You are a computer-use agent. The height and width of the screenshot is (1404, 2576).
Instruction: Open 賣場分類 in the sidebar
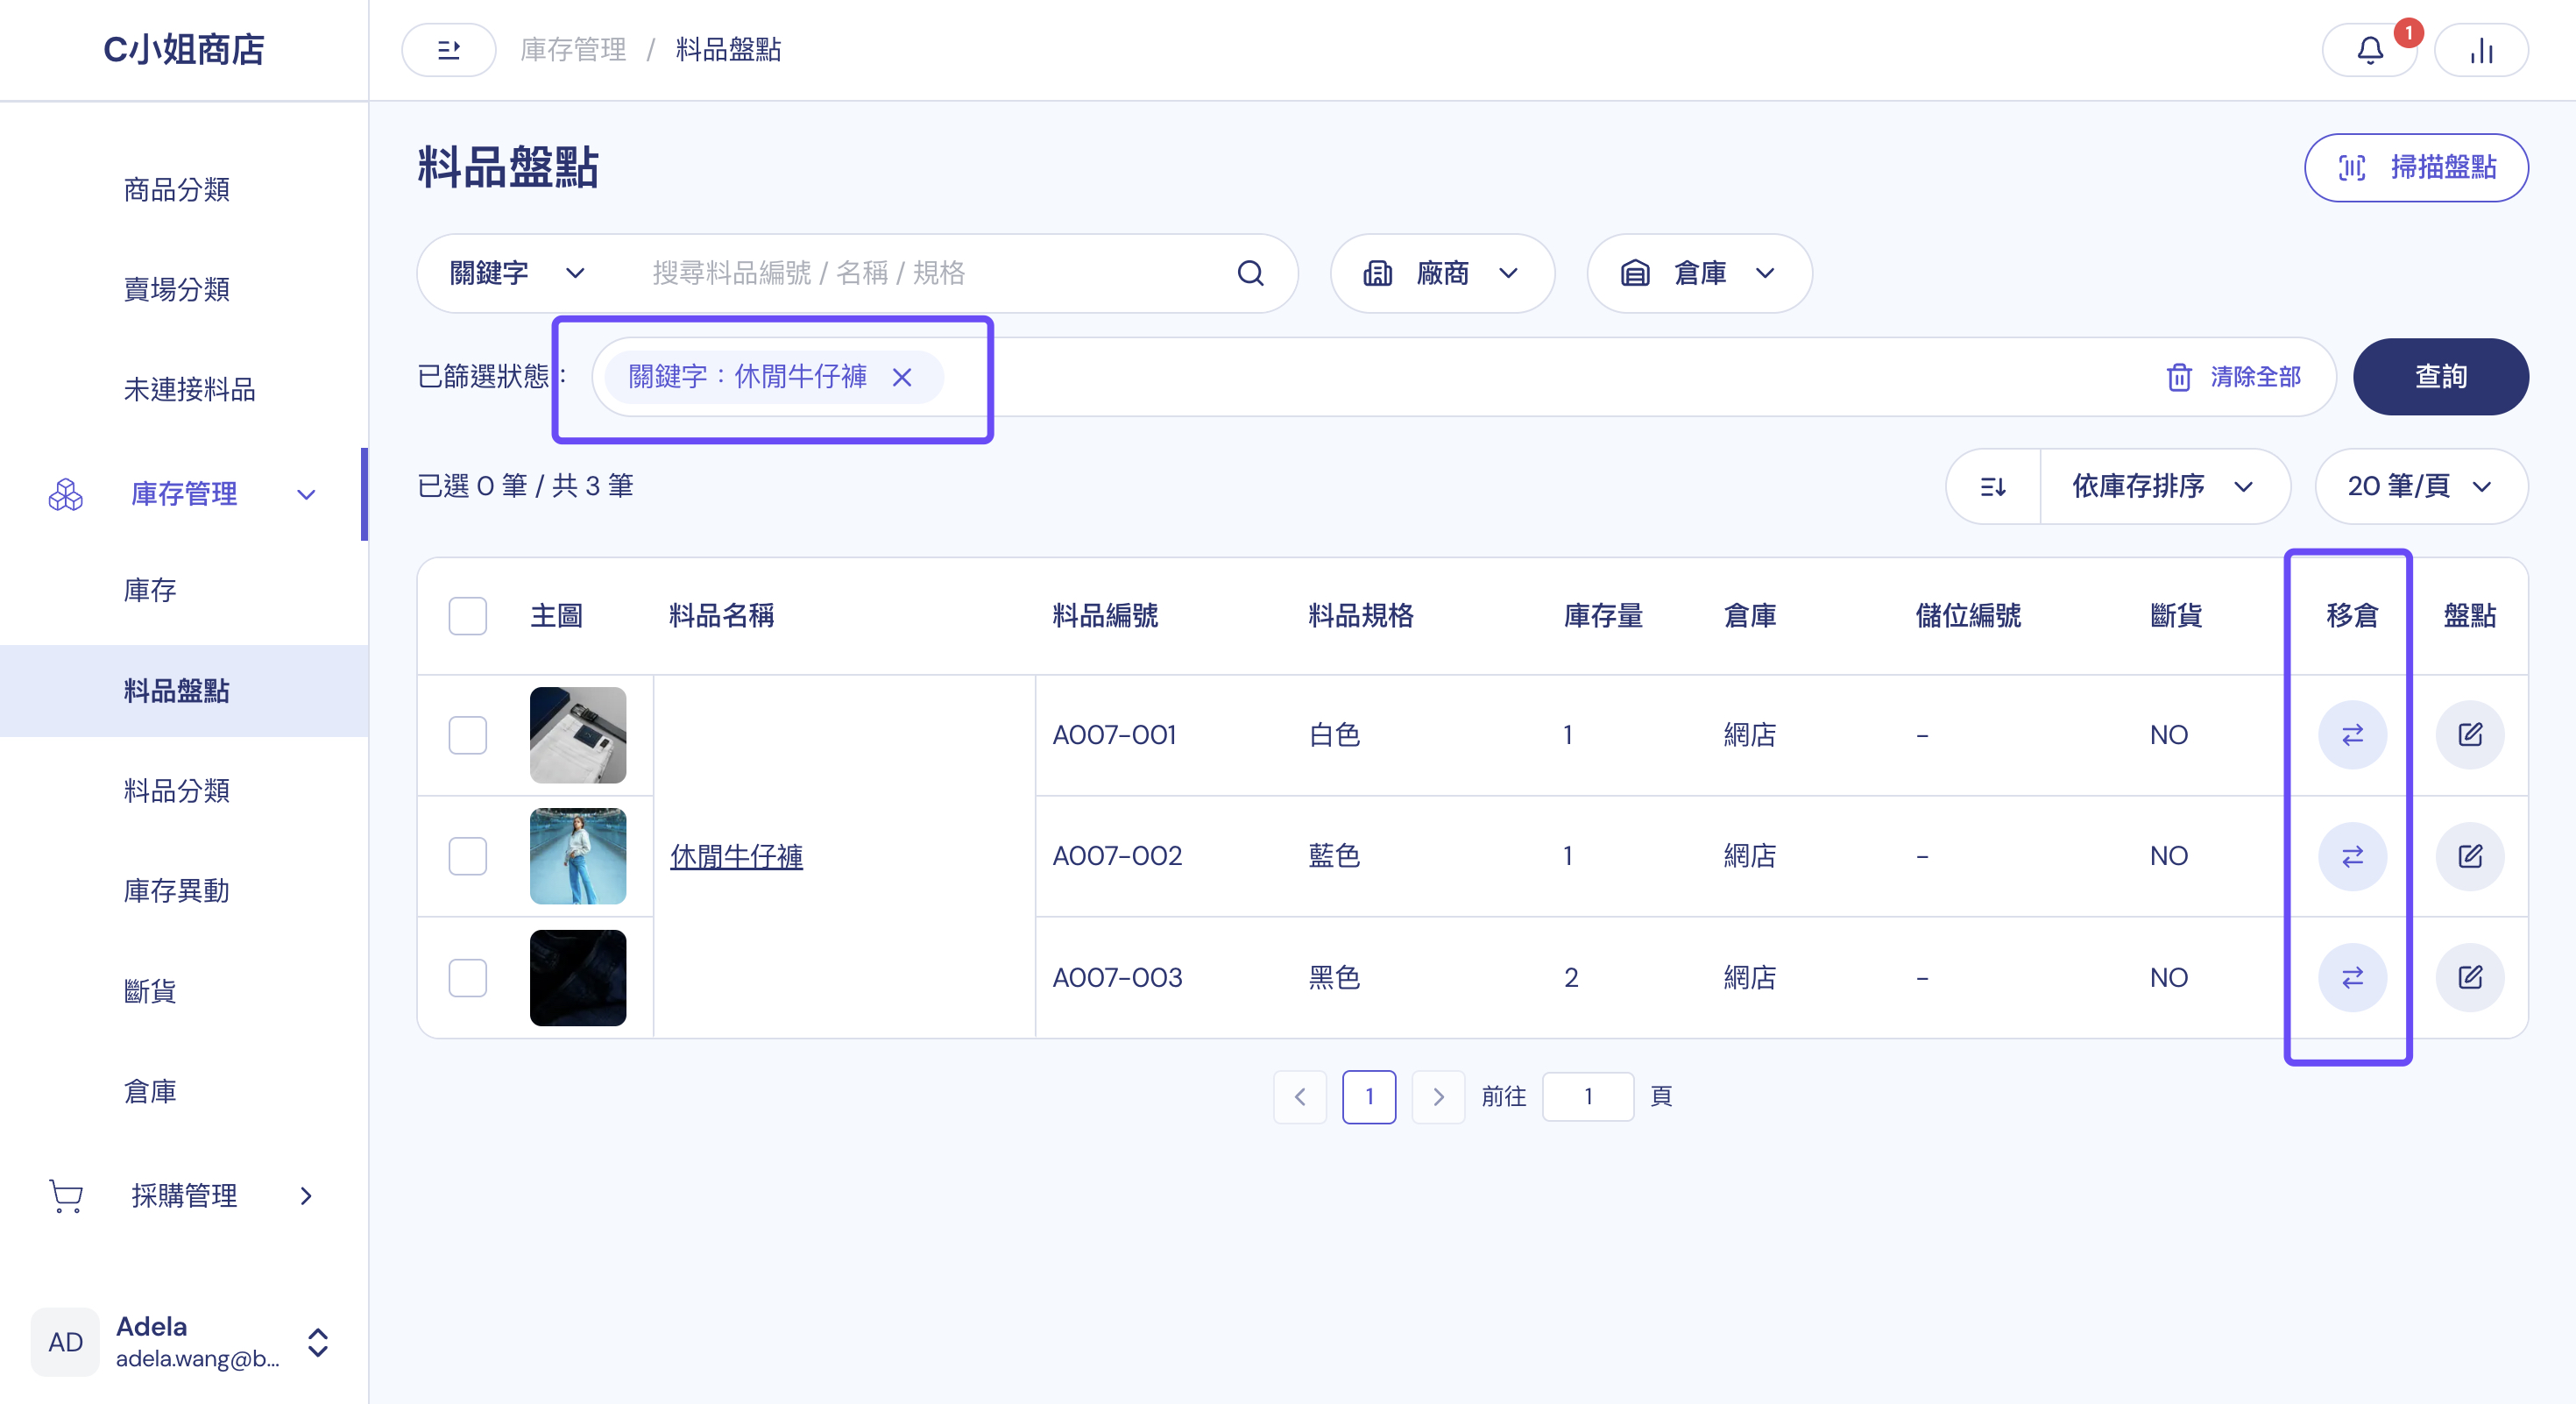177,289
